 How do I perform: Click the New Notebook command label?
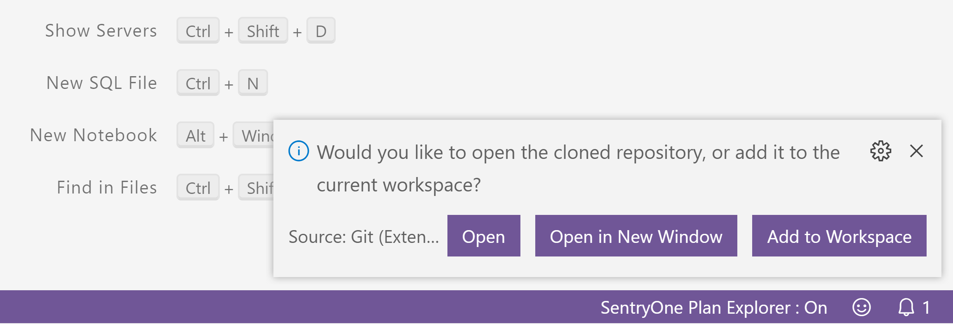pos(94,135)
